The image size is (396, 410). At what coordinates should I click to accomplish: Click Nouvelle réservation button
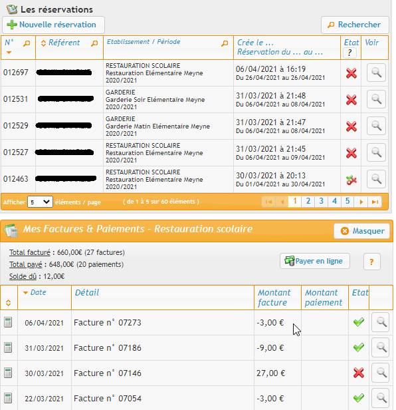click(x=53, y=25)
